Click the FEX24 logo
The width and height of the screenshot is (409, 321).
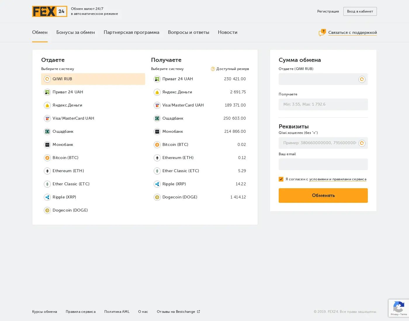coord(50,11)
